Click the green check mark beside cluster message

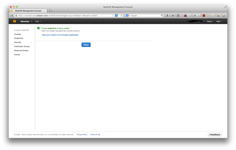coord(38,28)
